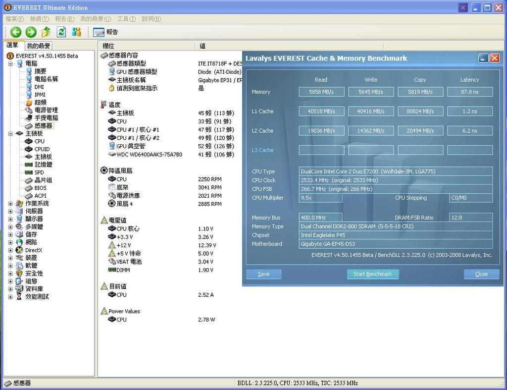Screen dimensions: 507x390
Task: Select the 偵測到底架指示 row
Action: click(156, 88)
